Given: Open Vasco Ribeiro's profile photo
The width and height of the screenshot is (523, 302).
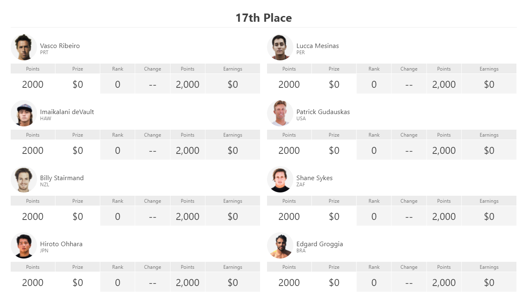Looking at the screenshot, I should point(24,47).
